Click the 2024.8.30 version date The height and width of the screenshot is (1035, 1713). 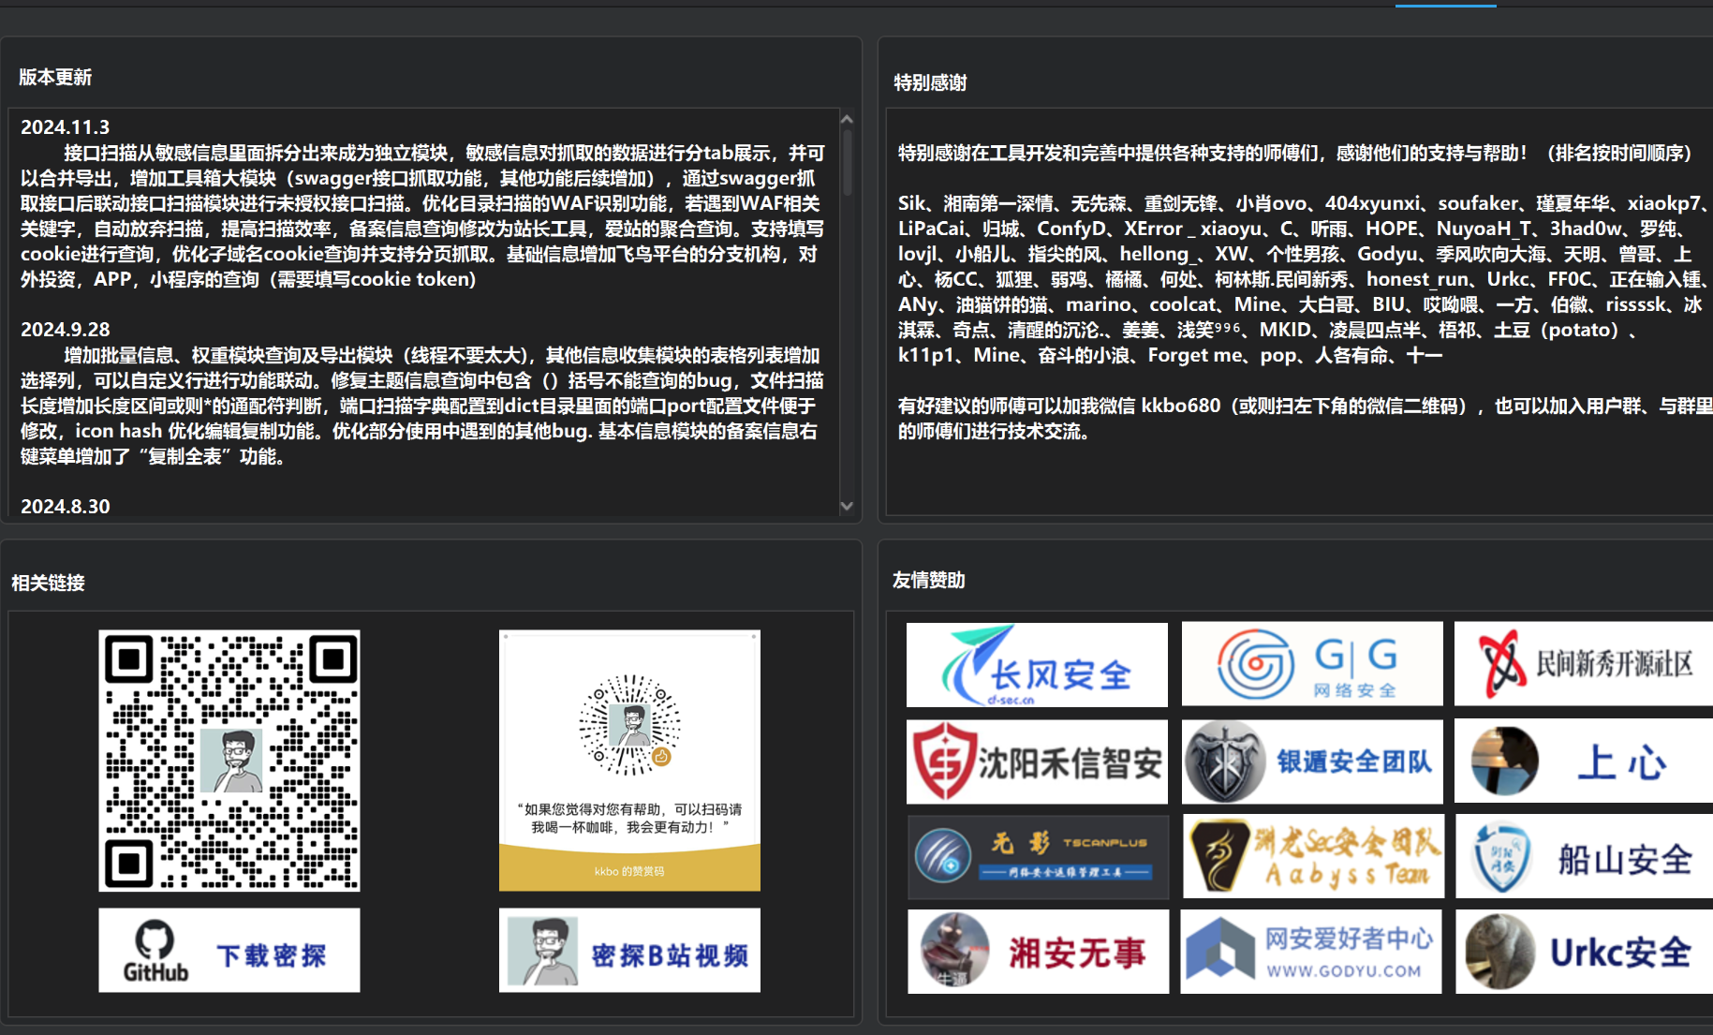pos(66,507)
